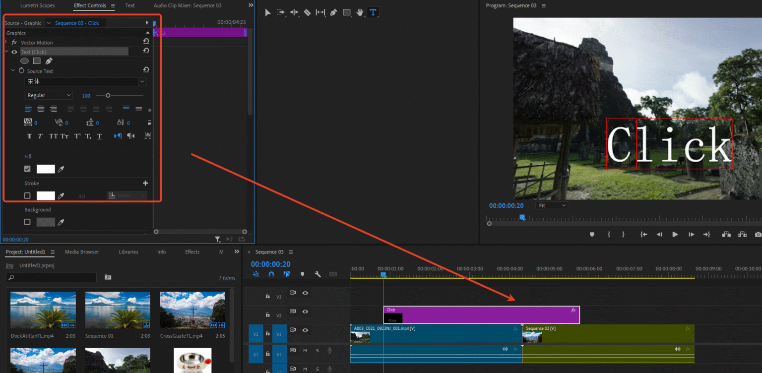Open the Timeline Display Settings wrench
Image resolution: width=762 pixels, height=373 pixels.
point(317,274)
